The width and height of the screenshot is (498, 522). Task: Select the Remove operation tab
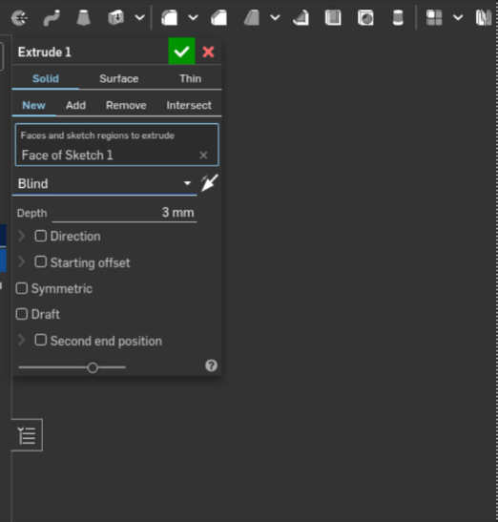126,105
